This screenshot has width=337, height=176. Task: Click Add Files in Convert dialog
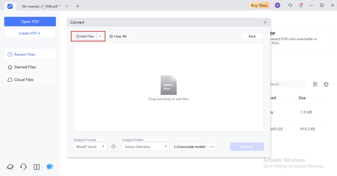85,36
